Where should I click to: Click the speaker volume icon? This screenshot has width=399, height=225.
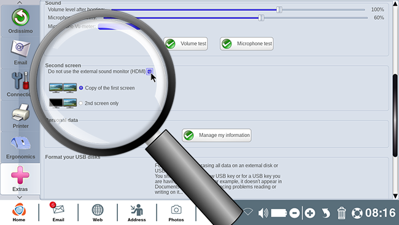point(263,213)
